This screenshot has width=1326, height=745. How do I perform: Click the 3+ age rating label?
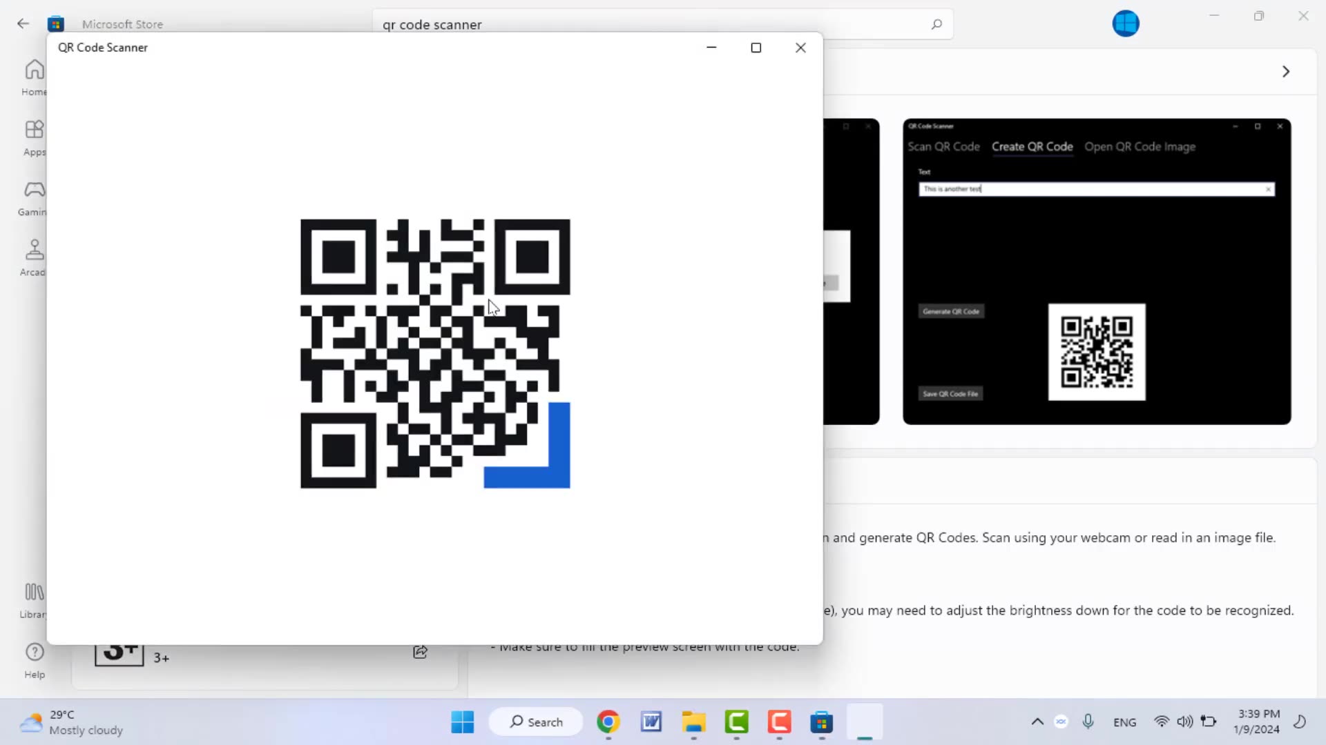click(x=161, y=657)
